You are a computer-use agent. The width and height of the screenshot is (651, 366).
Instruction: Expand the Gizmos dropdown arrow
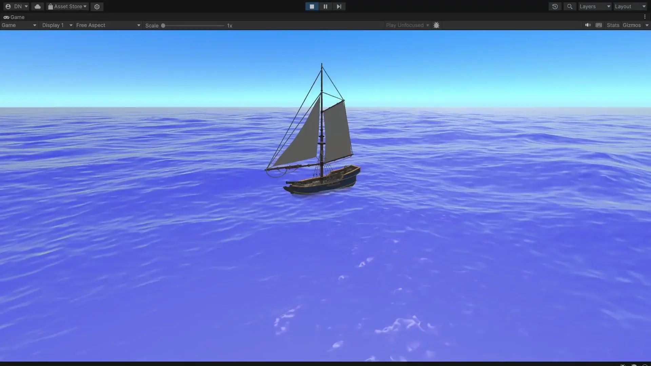pyautogui.click(x=647, y=25)
